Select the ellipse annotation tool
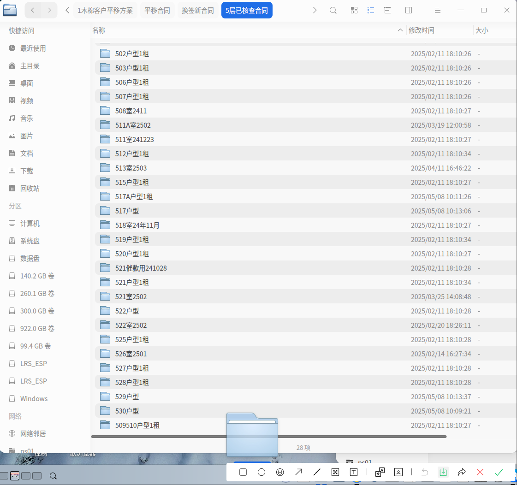Image resolution: width=517 pixels, height=485 pixels. [x=261, y=472]
